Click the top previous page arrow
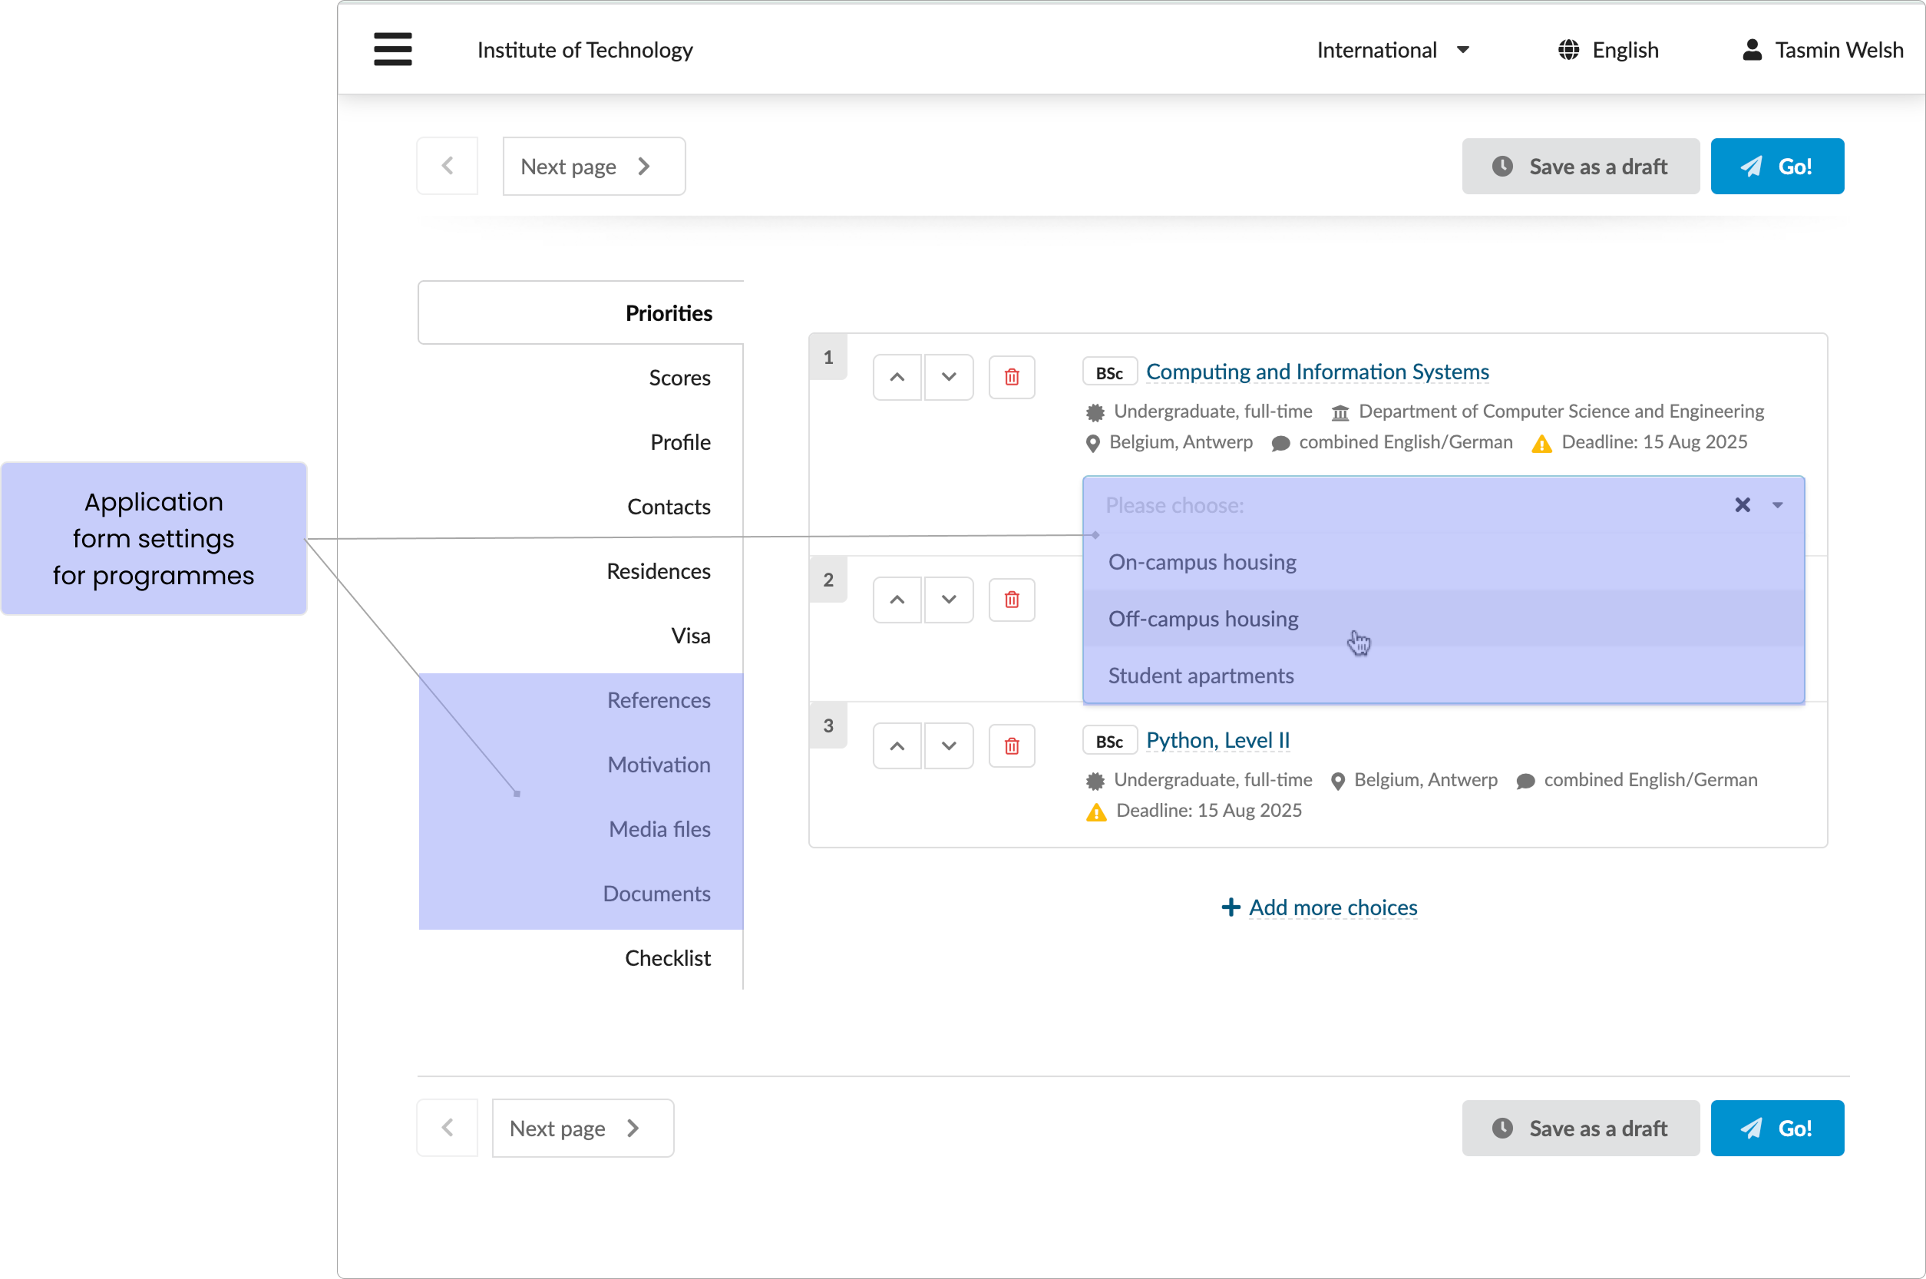1926x1279 pixels. click(x=448, y=167)
